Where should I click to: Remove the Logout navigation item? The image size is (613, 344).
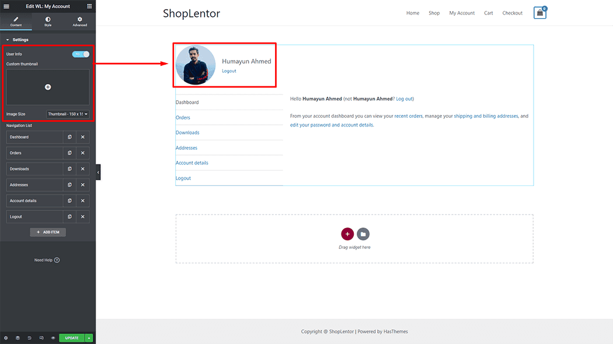pos(83,217)
